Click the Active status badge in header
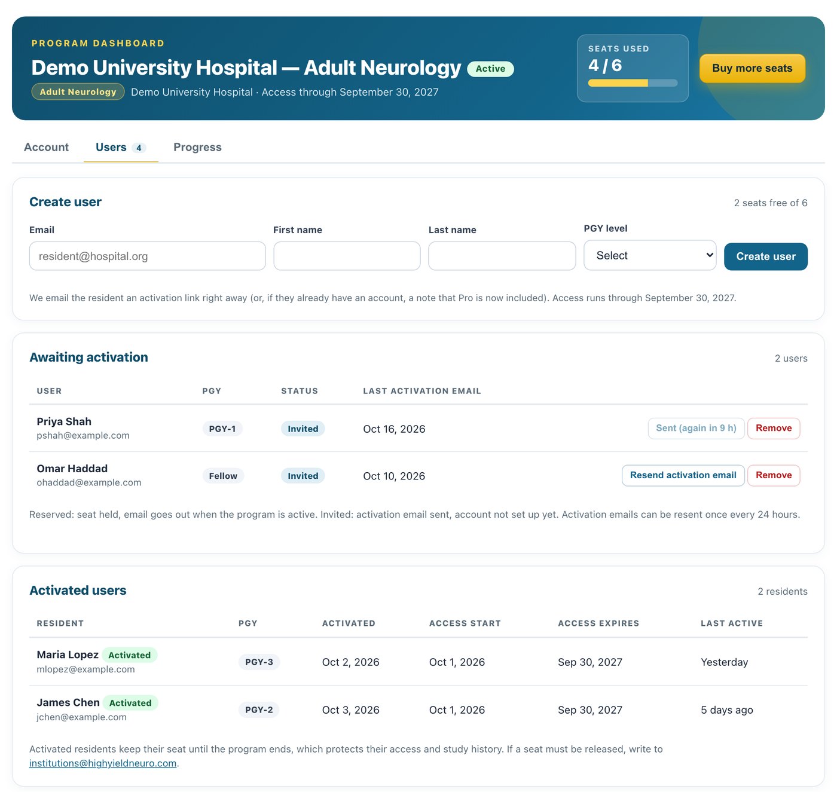Image resolution: width=837 pixels, height=792 pixels. pos(490,69)
